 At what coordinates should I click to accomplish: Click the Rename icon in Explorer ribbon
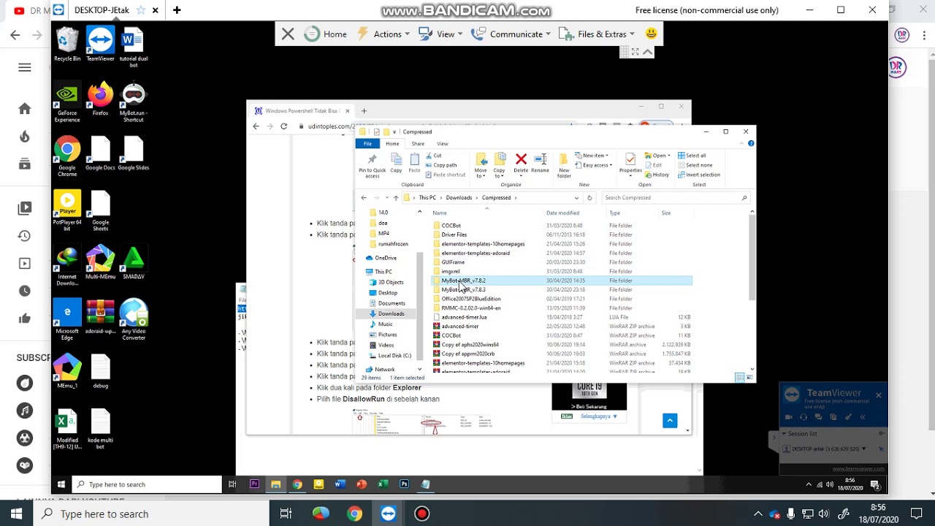click(540, 163)
